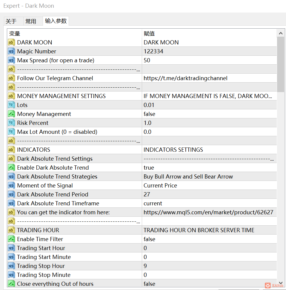This screenshot has width=286, height=290.
Task: Click the string icon beside TRADING HOUR
Action: (x=11, y=230)
